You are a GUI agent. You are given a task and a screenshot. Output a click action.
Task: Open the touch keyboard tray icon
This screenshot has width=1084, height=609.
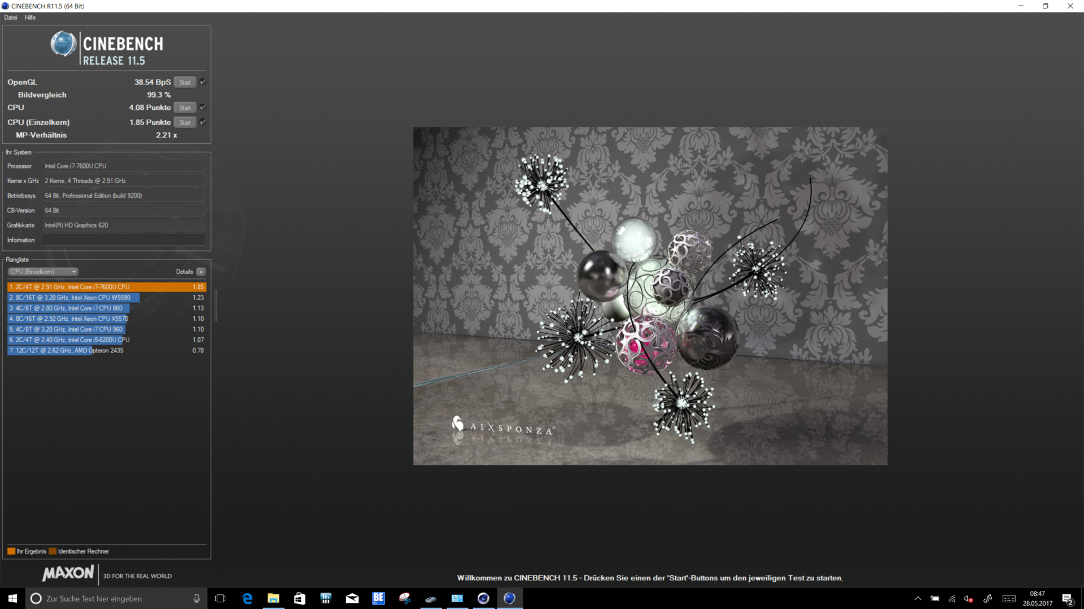coord(1009,599)
